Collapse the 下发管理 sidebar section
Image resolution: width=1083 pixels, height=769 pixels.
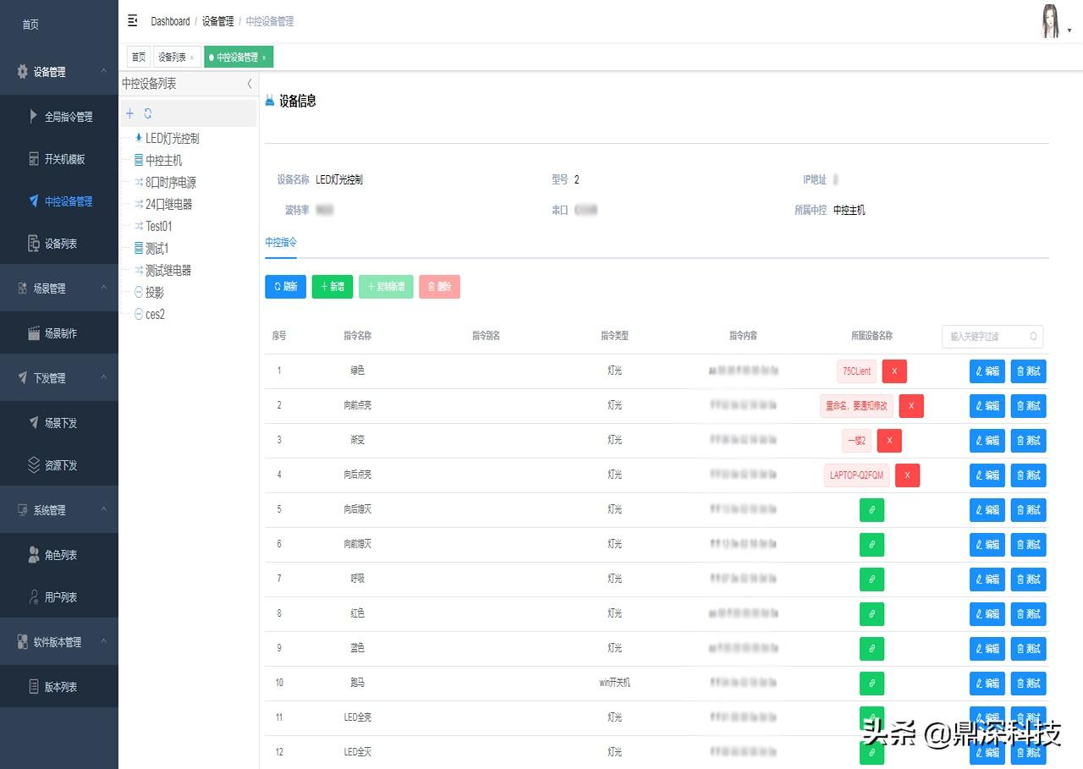coord(59,378)
